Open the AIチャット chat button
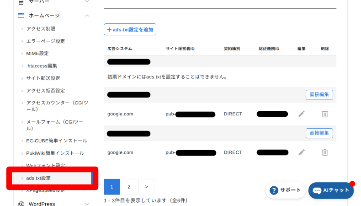The height and width of the screenshot is (206, 361). (x=331, y=190)
